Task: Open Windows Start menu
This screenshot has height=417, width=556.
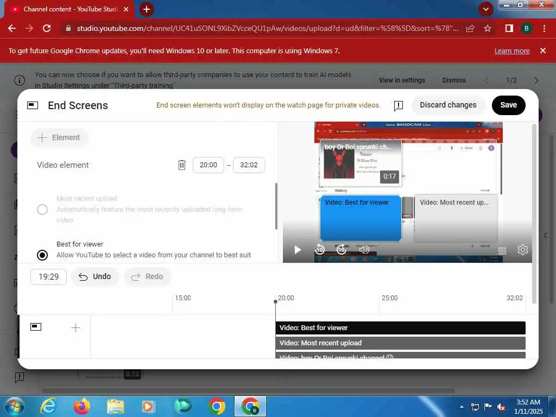Action: tap(14, 407)
